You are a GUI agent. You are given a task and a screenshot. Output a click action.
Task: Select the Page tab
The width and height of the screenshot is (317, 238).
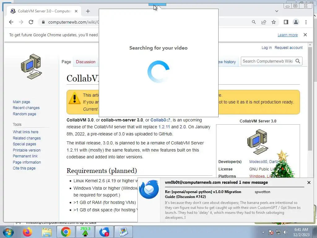(x=66, y=62)
